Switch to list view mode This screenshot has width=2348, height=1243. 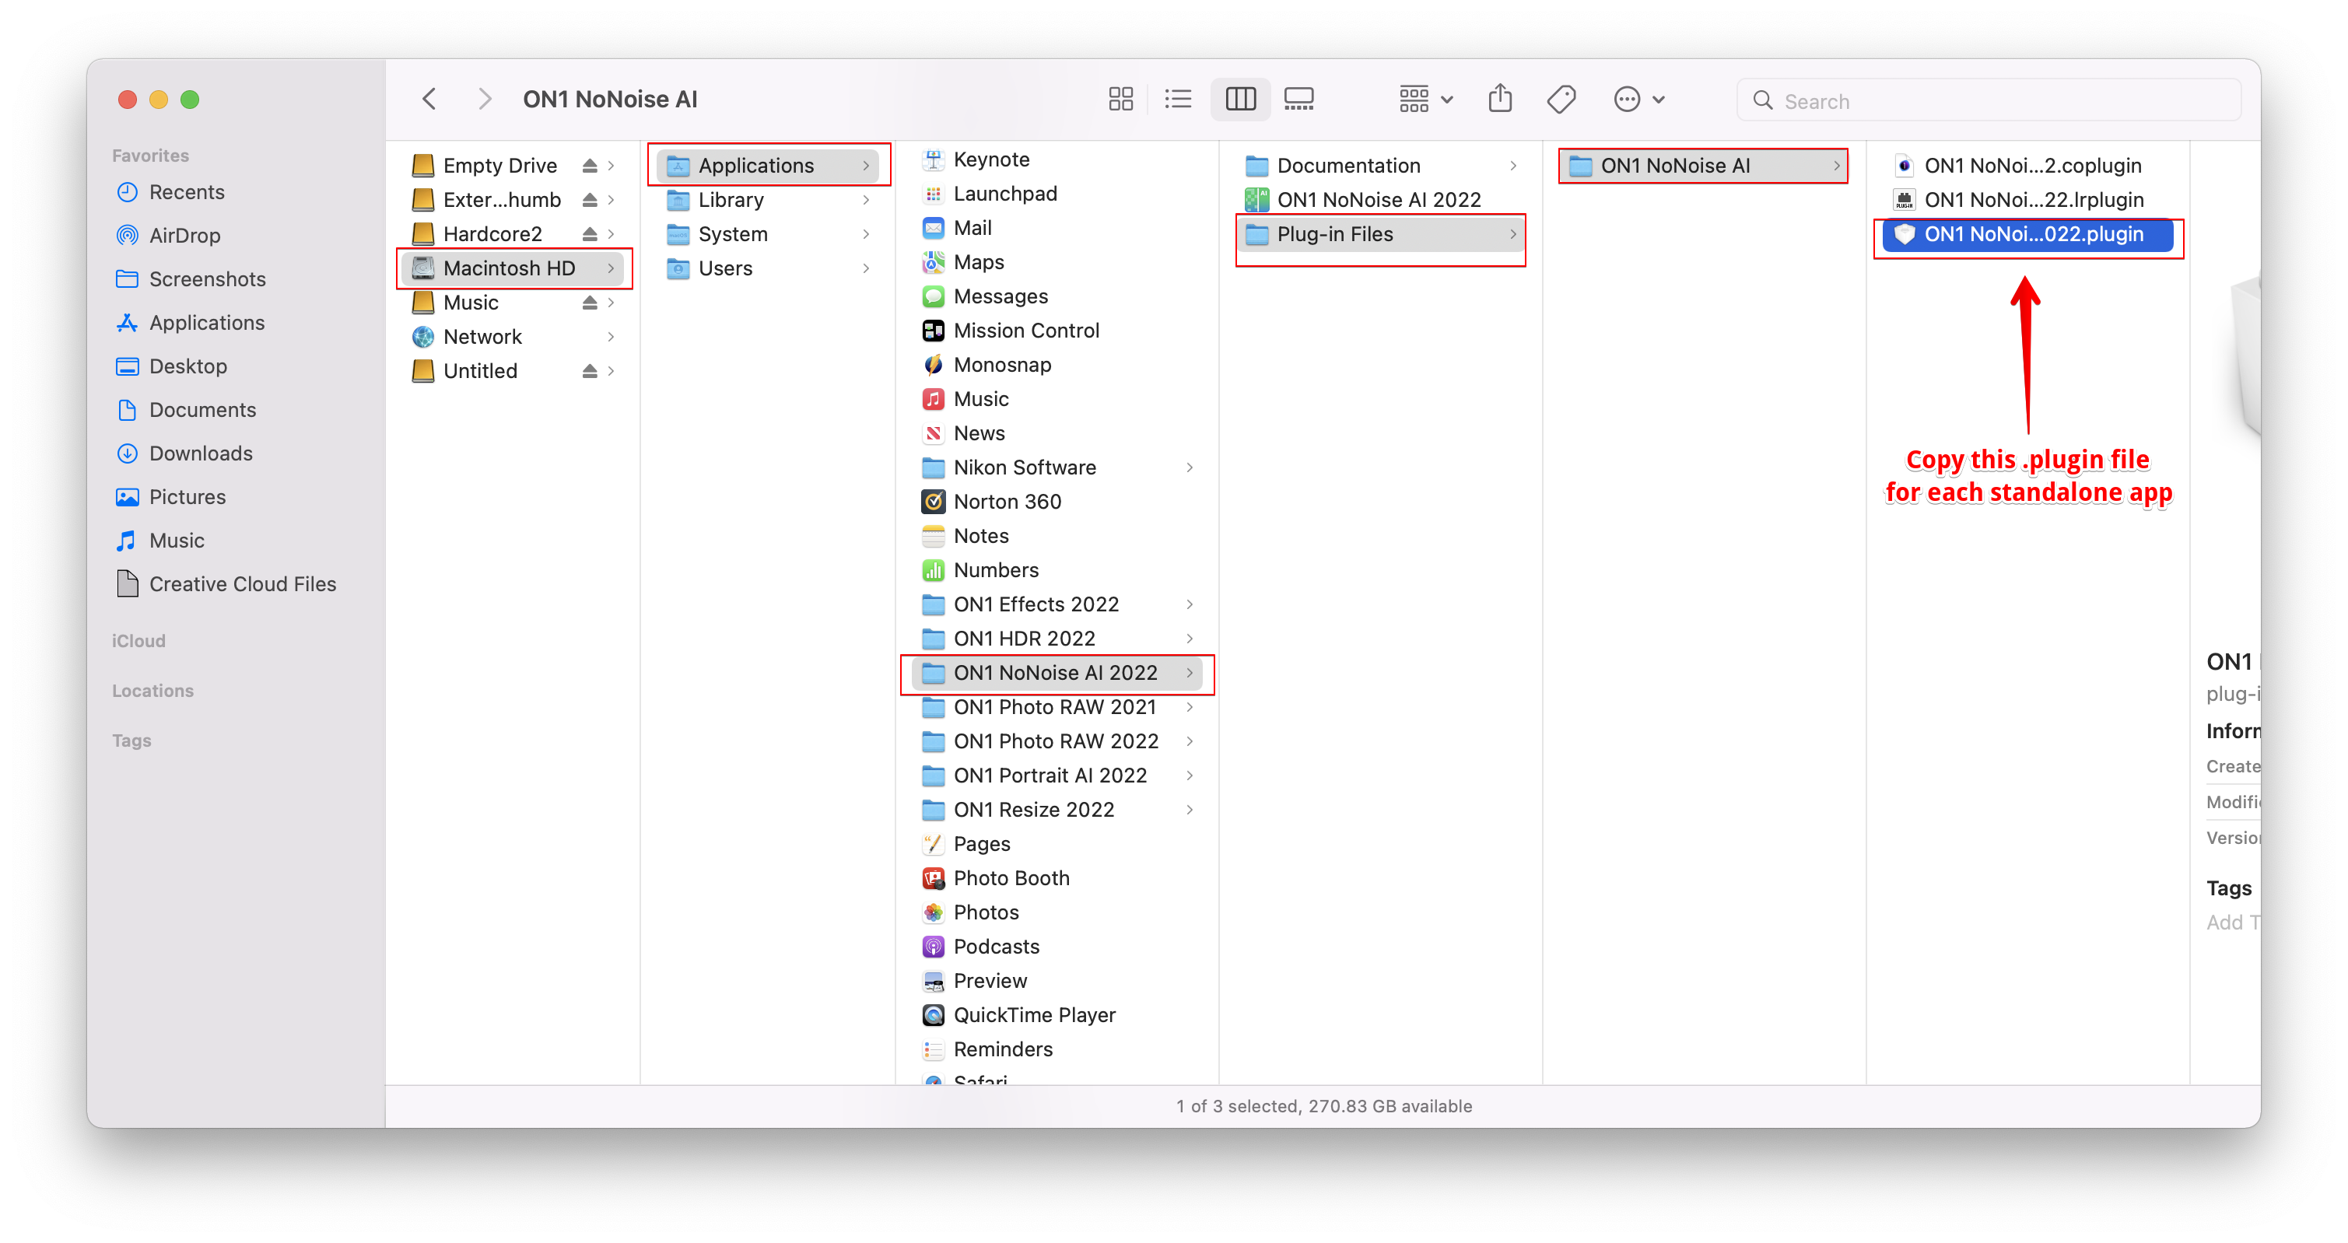[x=1178, y=100]
